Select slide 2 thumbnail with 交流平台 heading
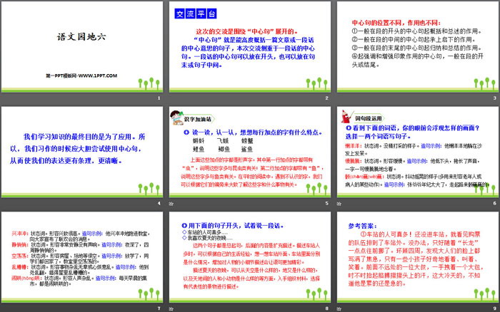 [250, 47]
